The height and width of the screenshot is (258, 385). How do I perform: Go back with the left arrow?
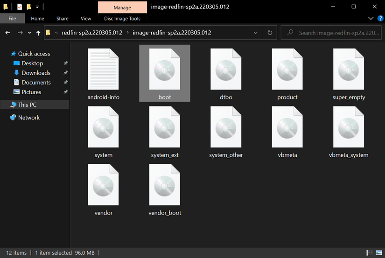8,33
